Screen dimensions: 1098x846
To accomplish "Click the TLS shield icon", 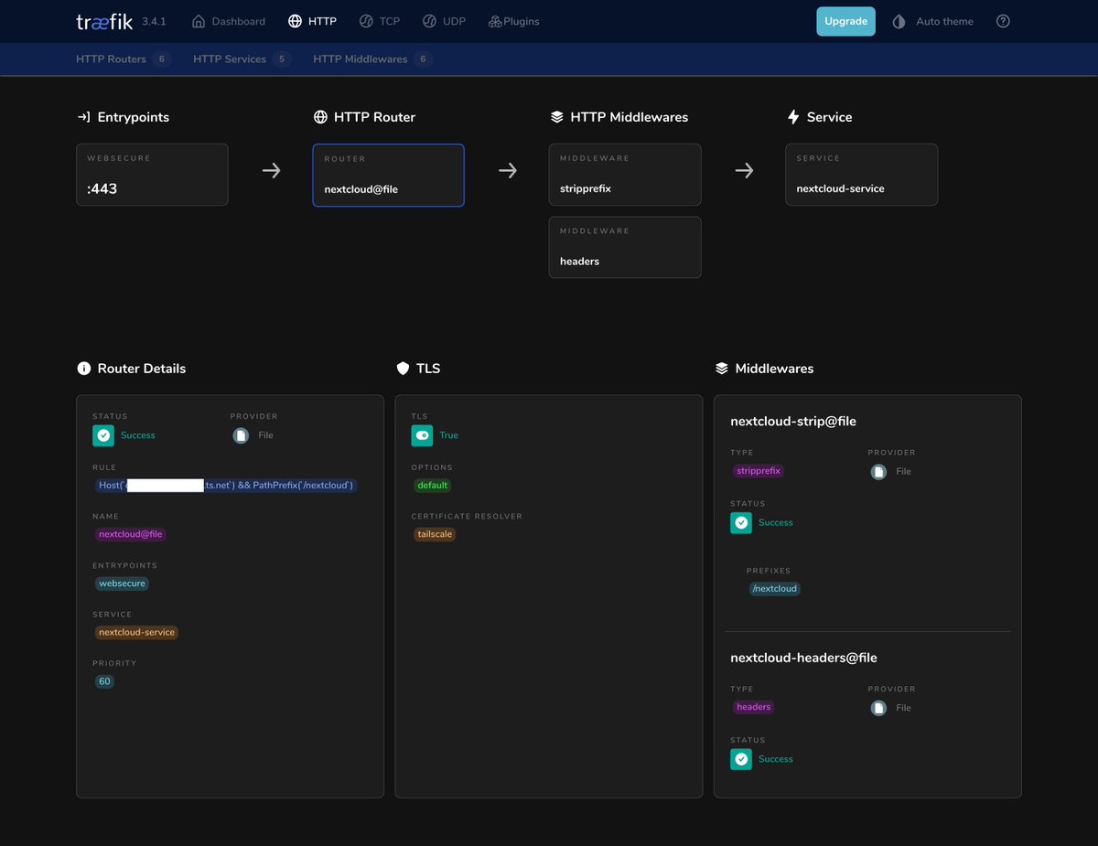I will pos(403,369).
